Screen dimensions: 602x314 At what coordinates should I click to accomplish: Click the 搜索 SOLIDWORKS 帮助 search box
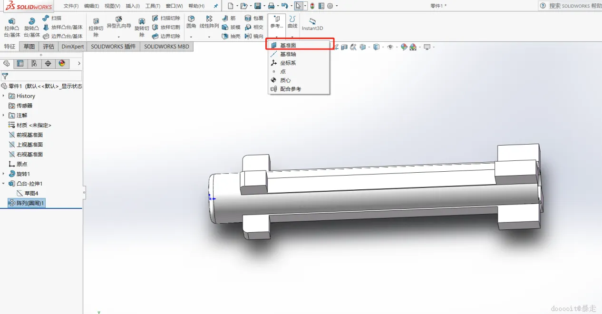click(x=575, y=6)
